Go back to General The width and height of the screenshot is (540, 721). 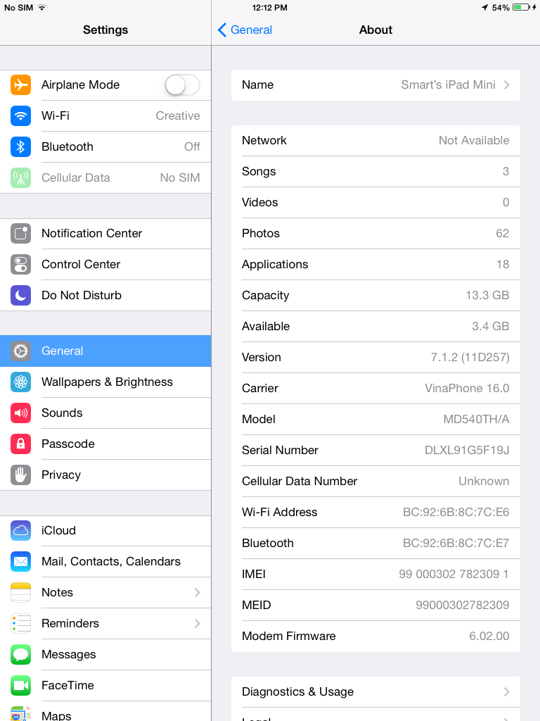click(x=245, y=30)
